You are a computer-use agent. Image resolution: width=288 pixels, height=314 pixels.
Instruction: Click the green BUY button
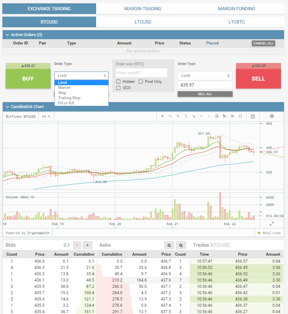coord(28,79)
